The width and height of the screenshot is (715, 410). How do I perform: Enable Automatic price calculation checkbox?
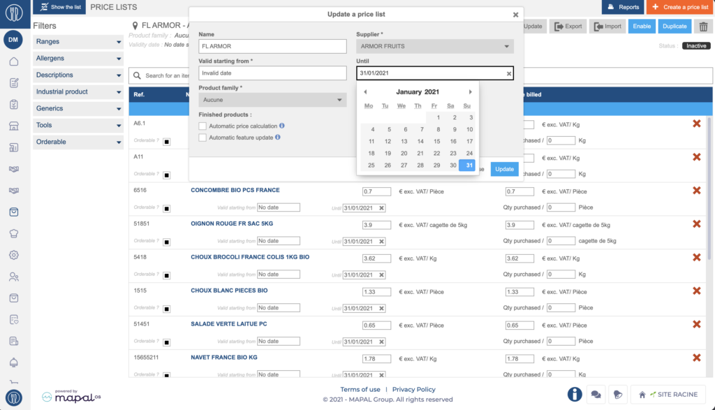[x=202, y=126]
